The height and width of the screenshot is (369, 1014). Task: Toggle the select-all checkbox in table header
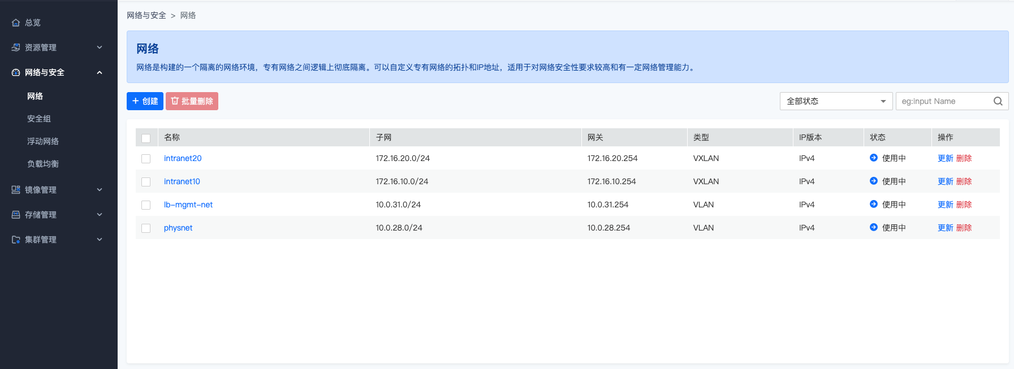coord(146,138)
